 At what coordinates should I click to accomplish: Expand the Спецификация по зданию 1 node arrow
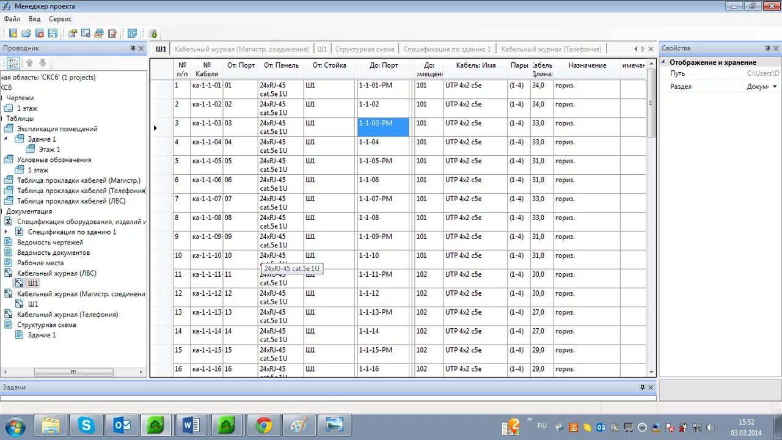pyautogui.click(x=6, y=232)
